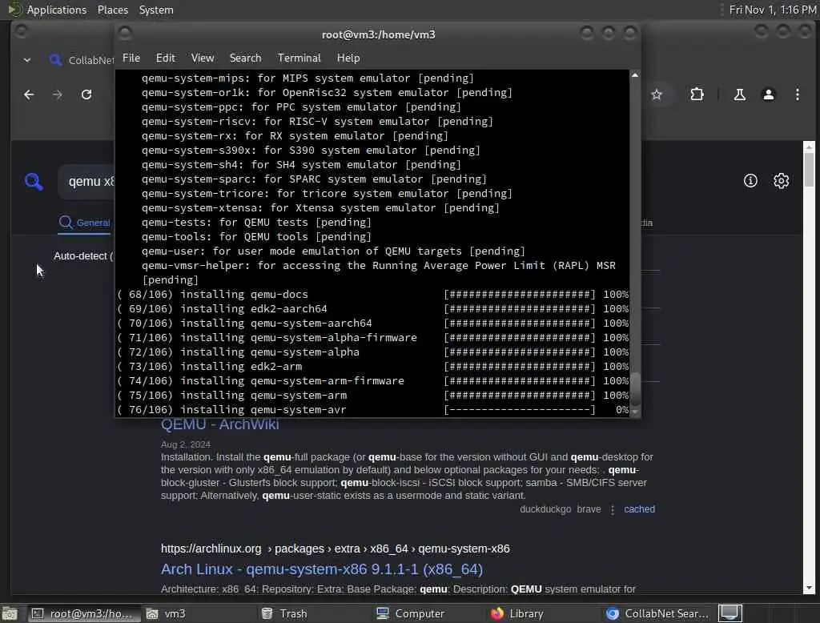Screen dimensions: 820x623
Task: Click the 'brave' engine label in result
Action: click(589, 509)
